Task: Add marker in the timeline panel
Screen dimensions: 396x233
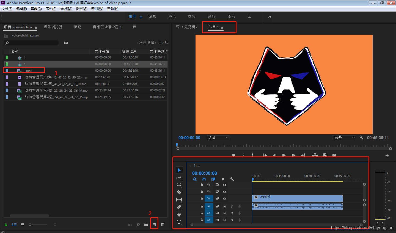Action: click(x=223, y=179)
